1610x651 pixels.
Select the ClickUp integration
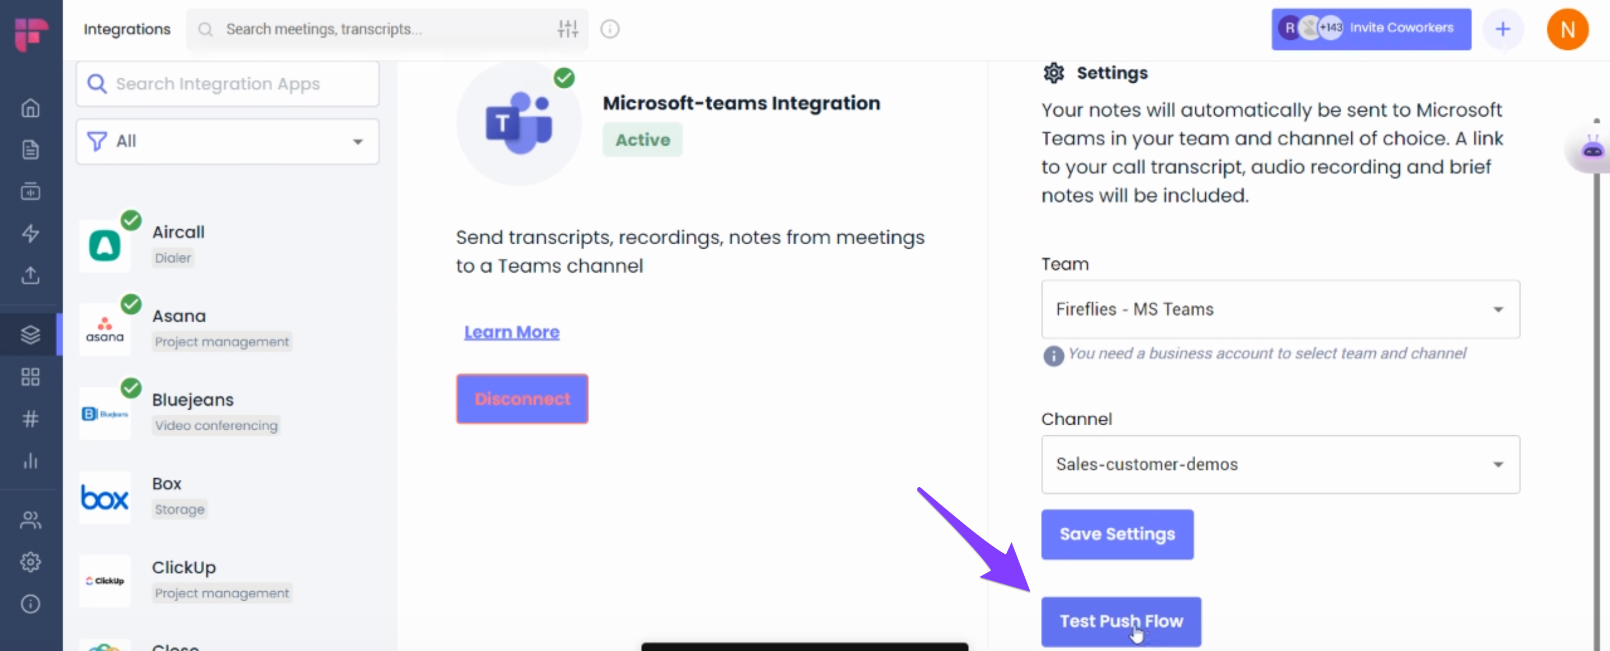tap(228, 580)
